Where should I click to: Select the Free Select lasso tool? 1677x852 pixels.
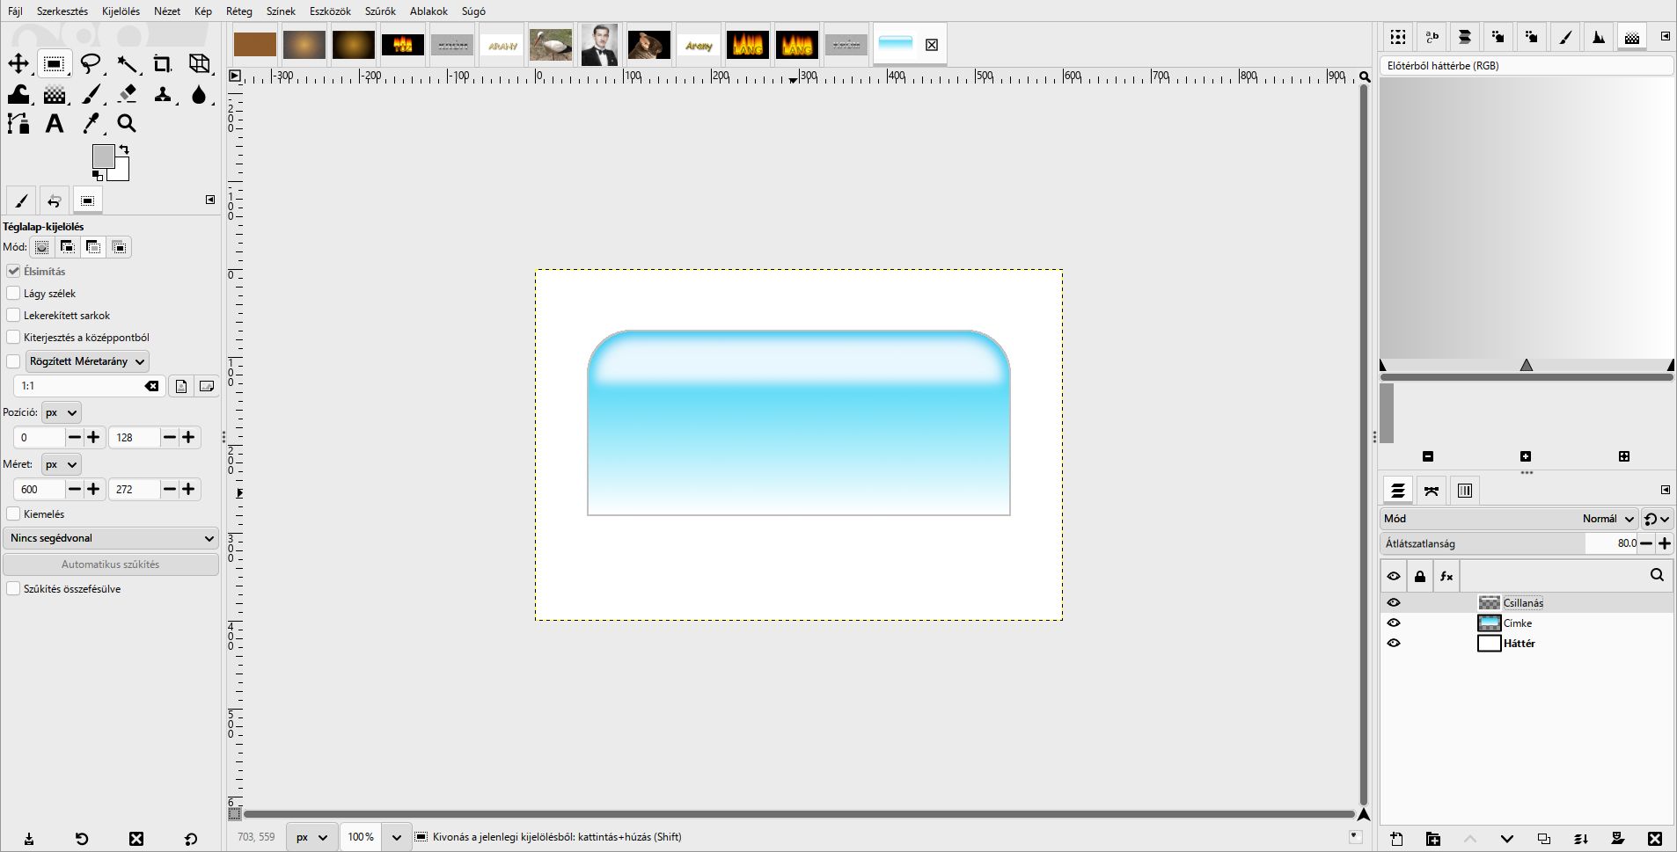[x=91, y=63]
